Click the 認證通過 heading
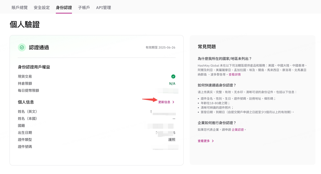Viewport: 321px width, 174px height. 39,47
